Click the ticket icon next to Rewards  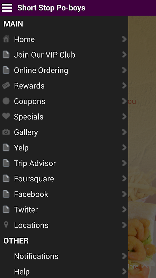[6, 85]
